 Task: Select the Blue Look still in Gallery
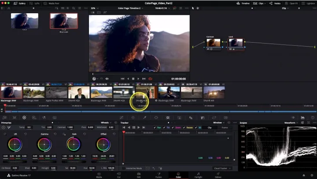point(64,21)
